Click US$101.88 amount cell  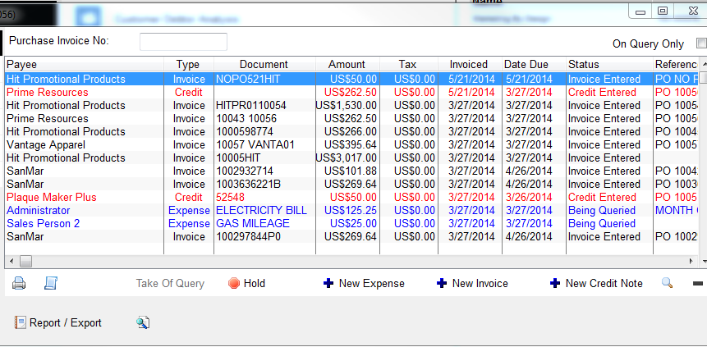[347, 171]
